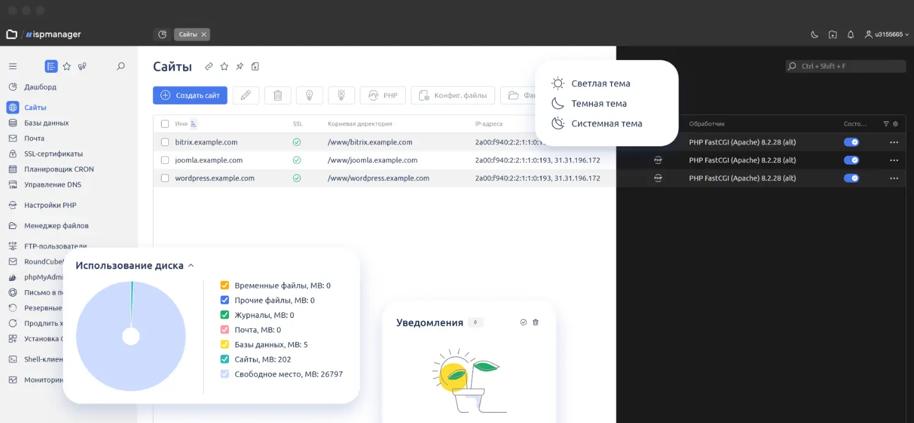Viewport: 914px width, 423px height.
Task: Click the crossed-out lightbulb disable toolbar button
Action: 342,95
